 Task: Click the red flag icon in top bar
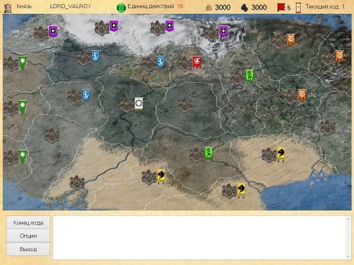pos(281,7)
